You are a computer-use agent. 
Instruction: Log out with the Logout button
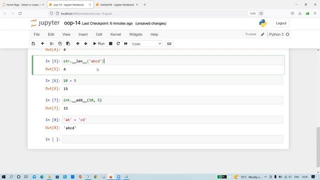pyautogui.click(x=281, y=23)
